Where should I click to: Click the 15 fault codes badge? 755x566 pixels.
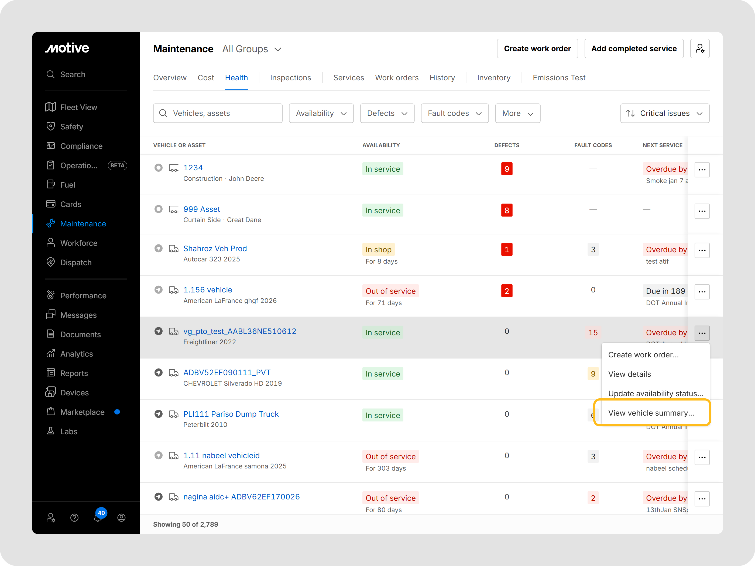pyautogui.click(x=593, y=333)
